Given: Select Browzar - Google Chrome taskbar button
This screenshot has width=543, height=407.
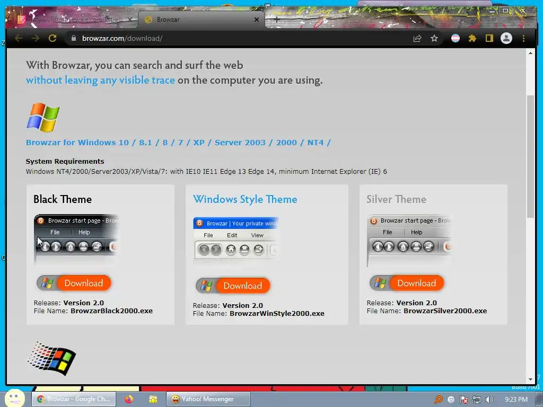Looking at the screenshot, I should click(x=74, y=399).
